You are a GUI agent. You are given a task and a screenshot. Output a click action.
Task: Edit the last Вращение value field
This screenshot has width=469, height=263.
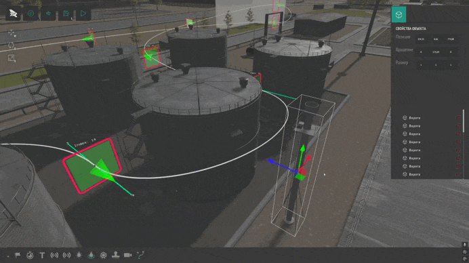(451, 52)
